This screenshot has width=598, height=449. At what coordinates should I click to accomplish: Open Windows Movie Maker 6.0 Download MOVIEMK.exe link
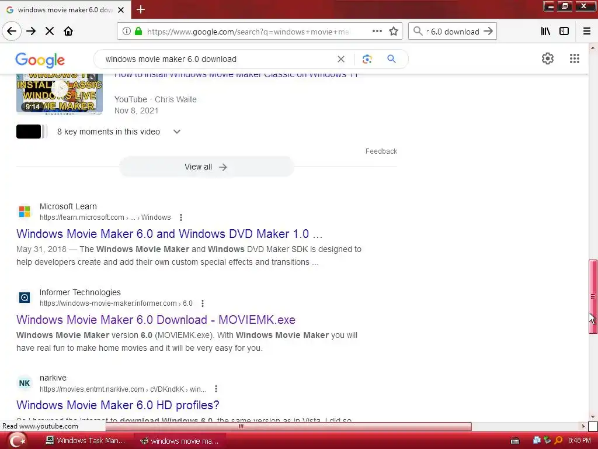(155, 320)
